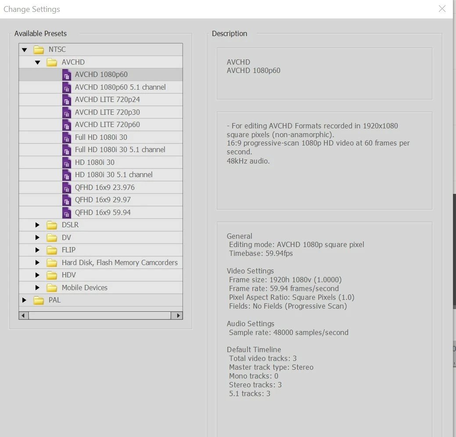Choose the HD 1080i 30 preset name

[94, 162]
